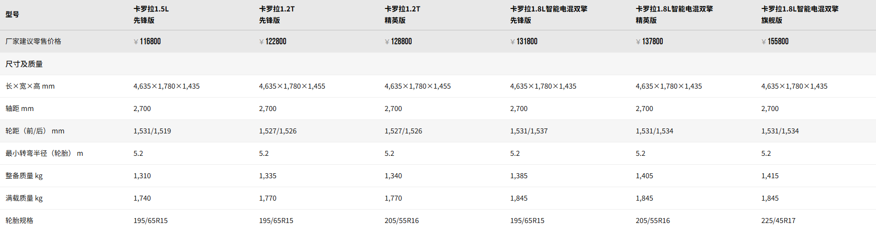Click the 型号 header label
This screenshot has height=230, width=876.
pos(12,14)
